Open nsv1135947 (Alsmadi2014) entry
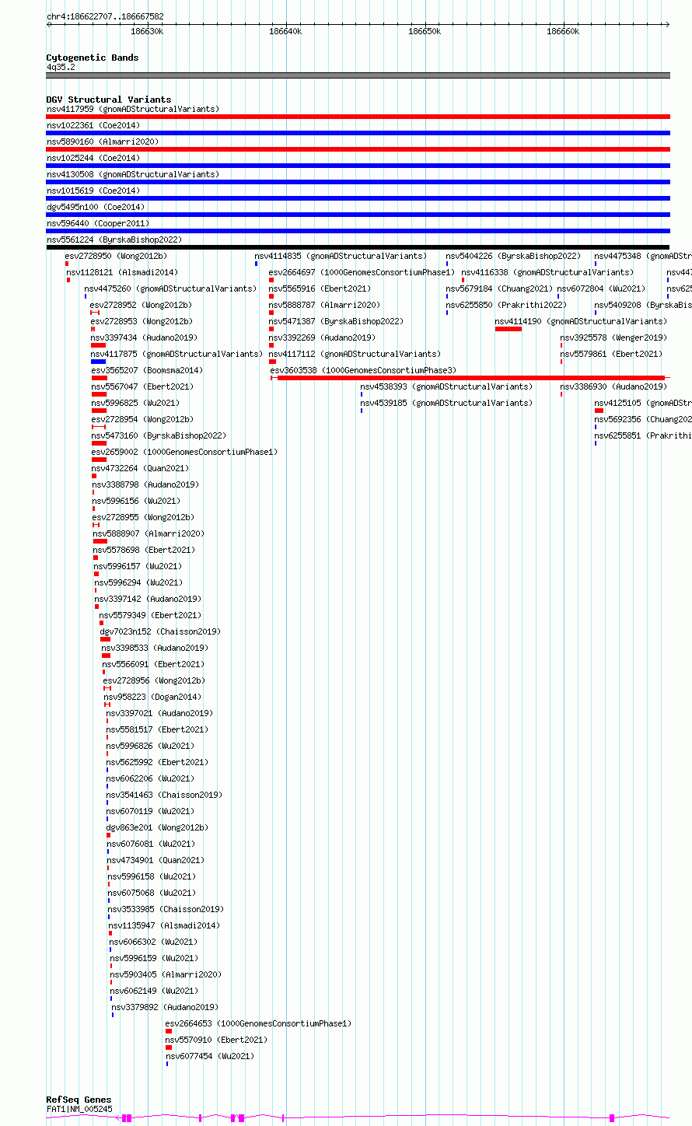 point(164,925)
